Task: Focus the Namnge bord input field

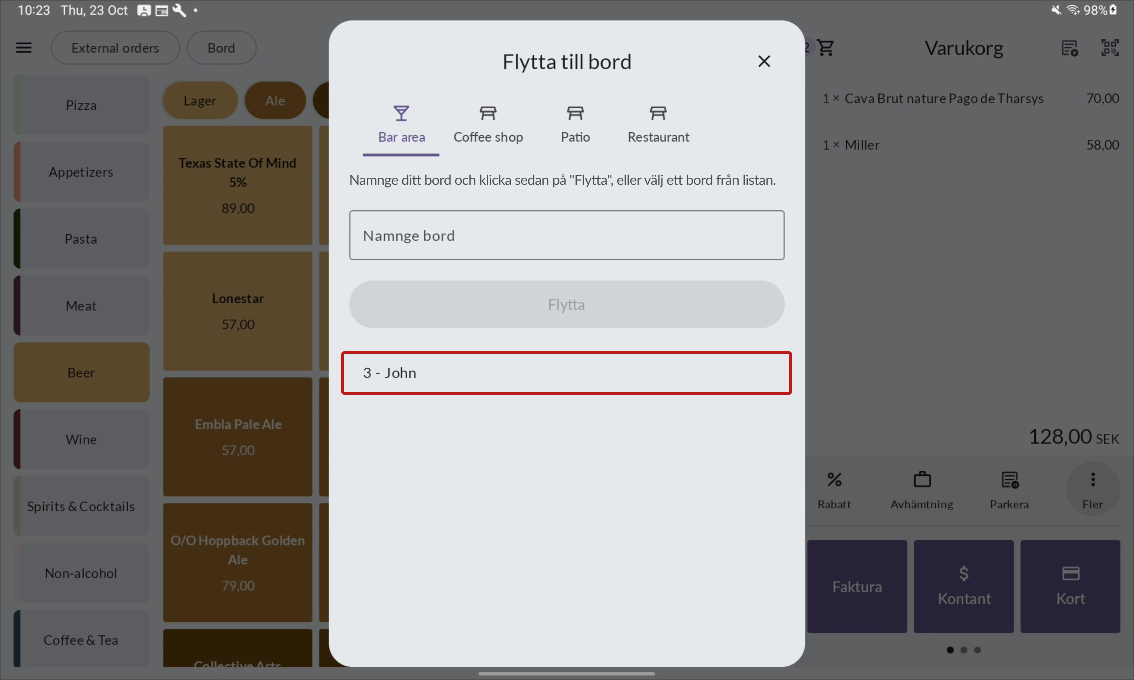Action: pos(566,235)
